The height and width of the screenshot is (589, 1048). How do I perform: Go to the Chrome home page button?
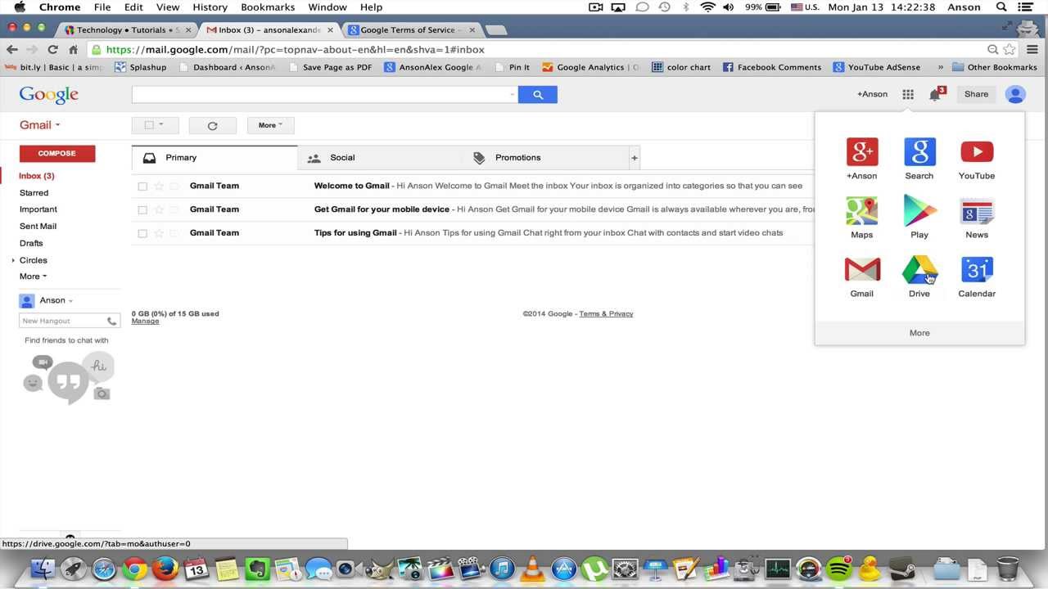[x=73, y=49]
